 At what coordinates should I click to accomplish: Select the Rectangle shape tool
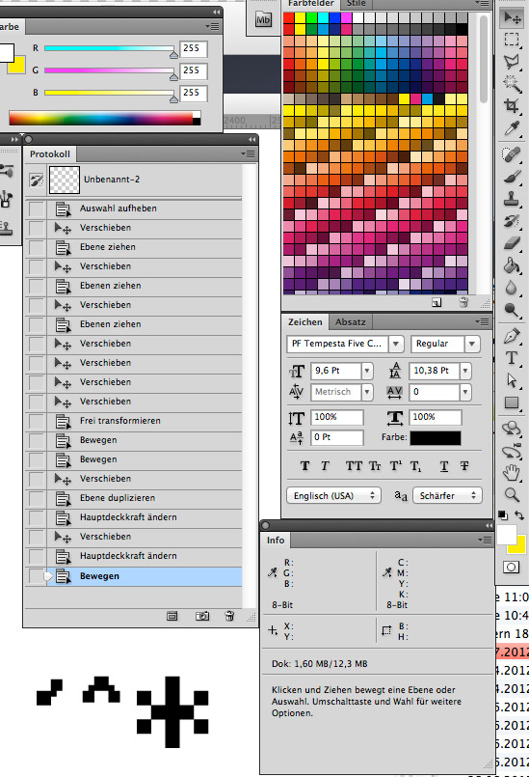click(512, 402)
